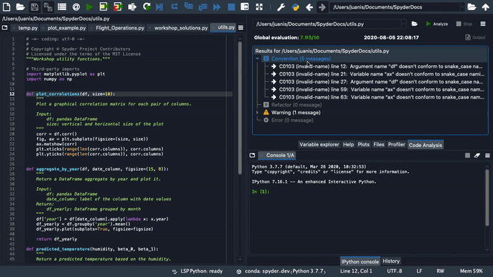Viewport: 493px width, 277px height.
Task: Select the Code Analysis tab
Action: click(x=425, y=145)
